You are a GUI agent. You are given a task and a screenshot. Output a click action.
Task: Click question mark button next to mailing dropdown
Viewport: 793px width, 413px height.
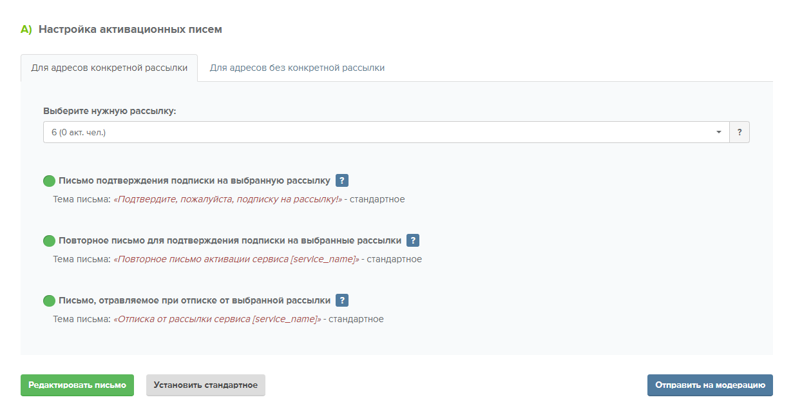pyautogui.click(x=740, y=132)
